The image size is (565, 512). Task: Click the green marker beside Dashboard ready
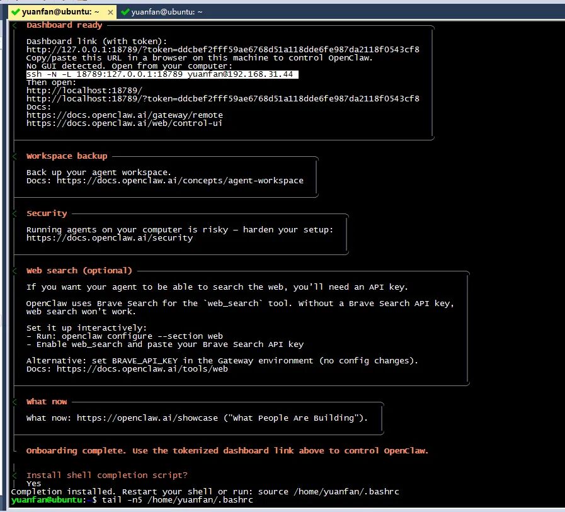point(14,26)
